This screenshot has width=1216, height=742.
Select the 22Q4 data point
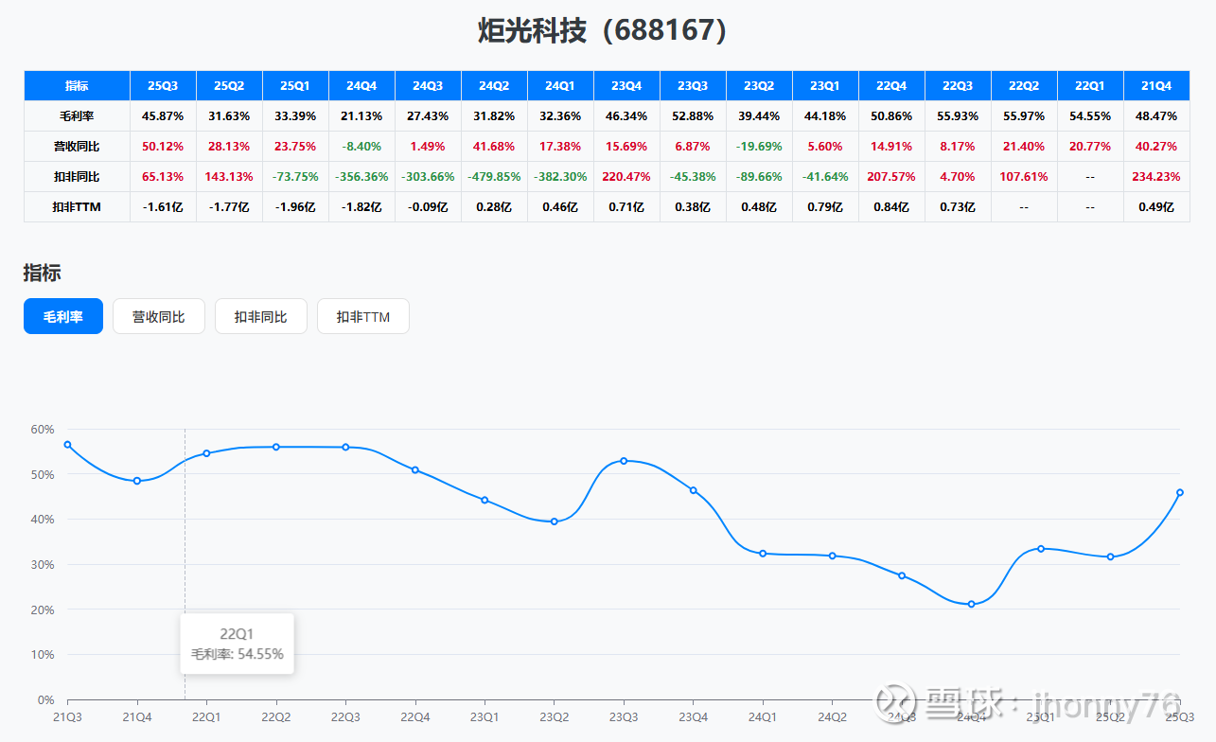tap(415, 470)
